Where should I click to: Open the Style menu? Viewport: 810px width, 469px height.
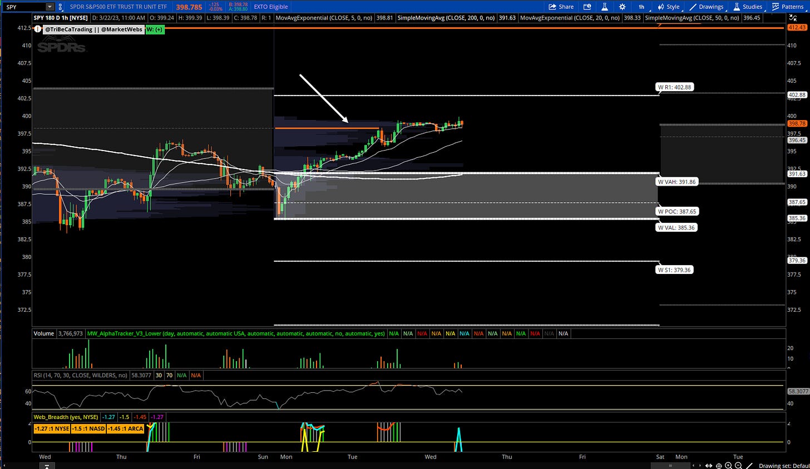tap(669, 7)
